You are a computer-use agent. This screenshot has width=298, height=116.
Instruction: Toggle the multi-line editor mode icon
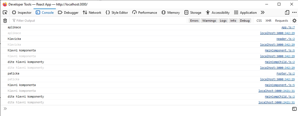(x=294, y=109)
